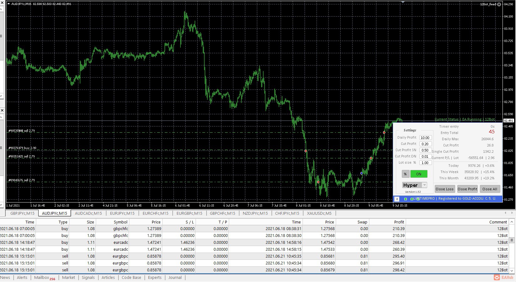Click the eurcadc row with profit 268.42
Image resolution: width=516 pixels, height=282 pixels.
[254, 242]
